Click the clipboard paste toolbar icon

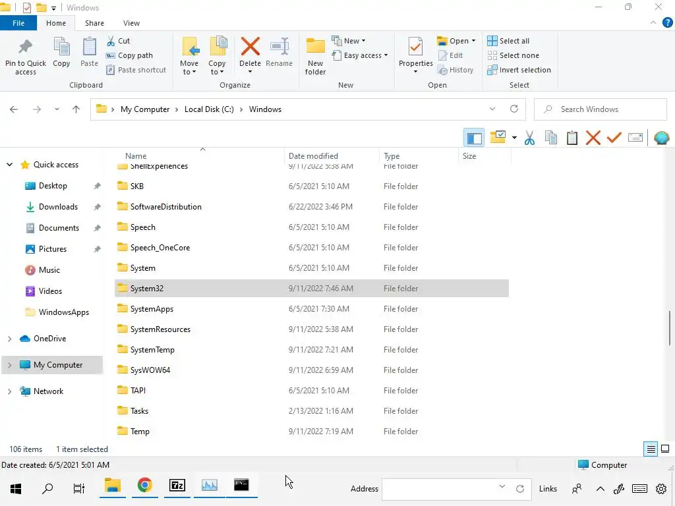tap(572, 138)
